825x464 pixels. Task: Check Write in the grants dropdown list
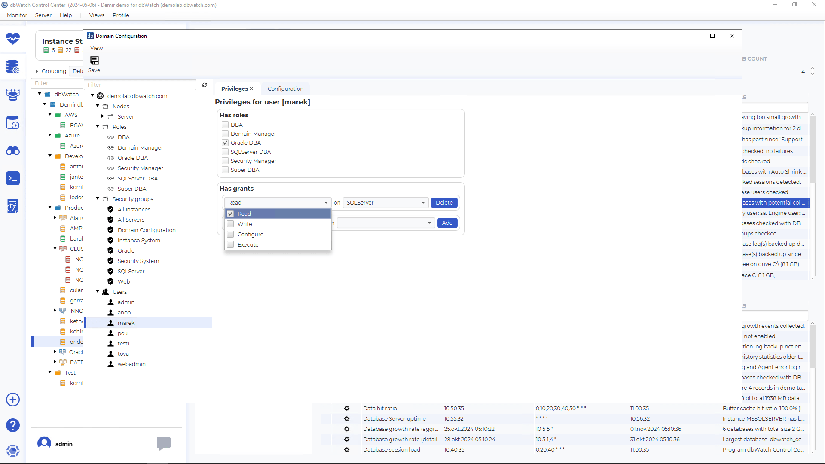[230, 224]
